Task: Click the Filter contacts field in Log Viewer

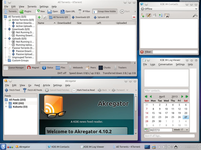Action: 166,91
